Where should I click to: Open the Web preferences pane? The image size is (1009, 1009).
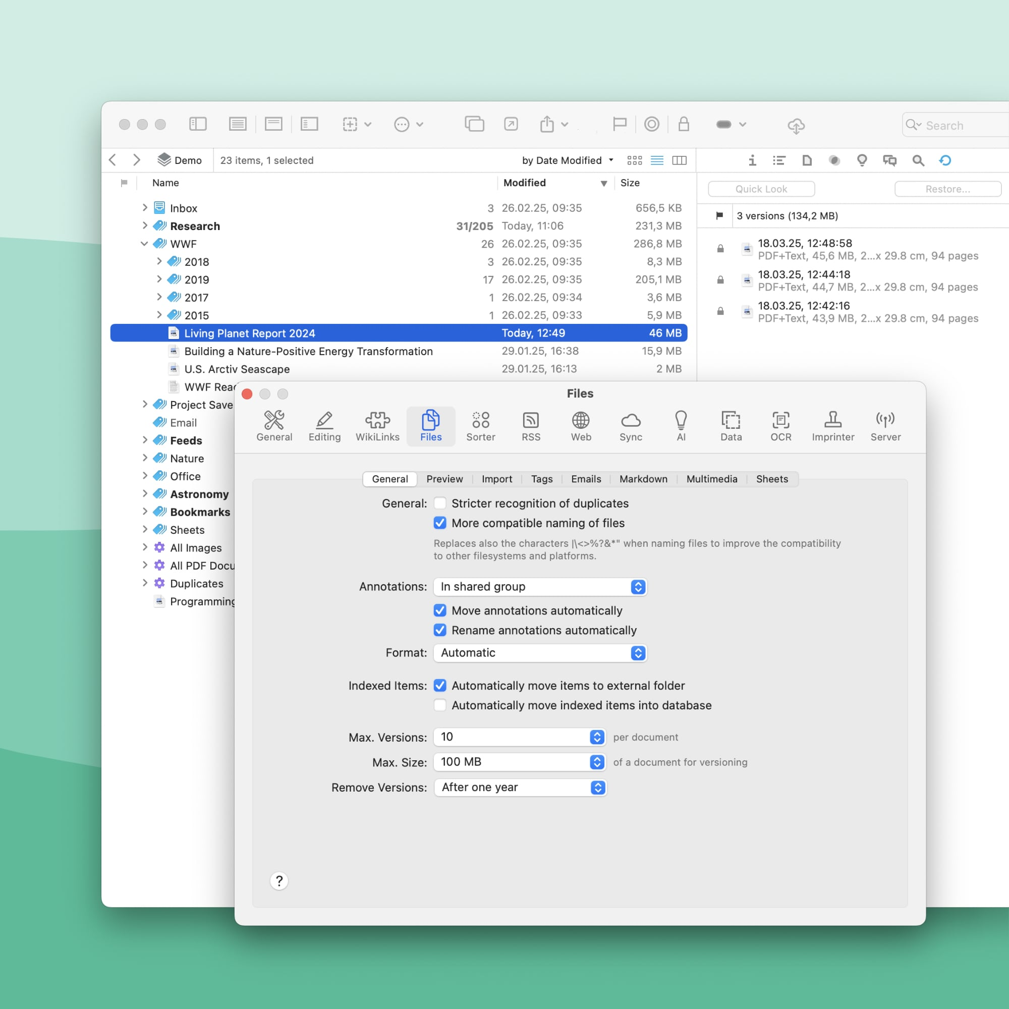pyautogui.click(x=581, y=426)
